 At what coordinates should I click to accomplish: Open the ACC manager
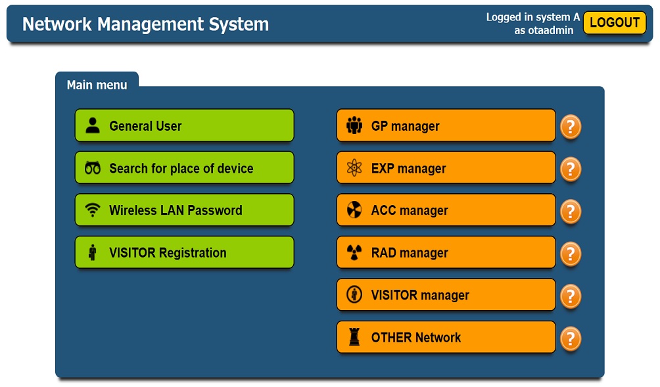coord(446,210)
